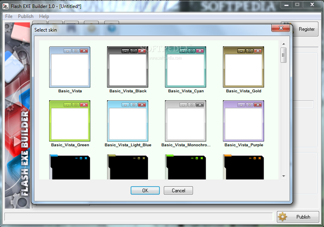This screenshot has width=324, height=227.
Task: Choose the Basic_Vista_Light_Blue skin thumbnail
Action: click(127, 121)
